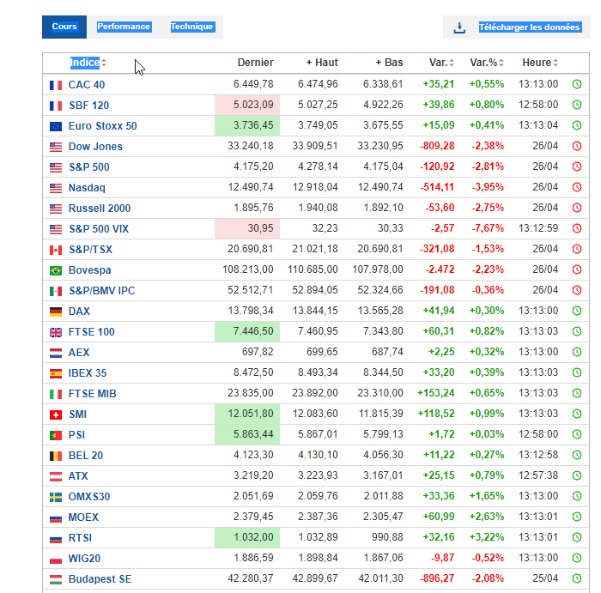Switch to the Performance tab
The width and height of the screenshot is (601, 593).
(x=124, y=27)
